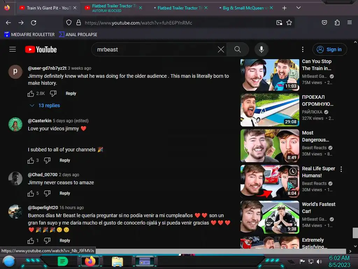Open YouTube settings three-dot menu
The image size is (358, 269).
pos(303,49)
